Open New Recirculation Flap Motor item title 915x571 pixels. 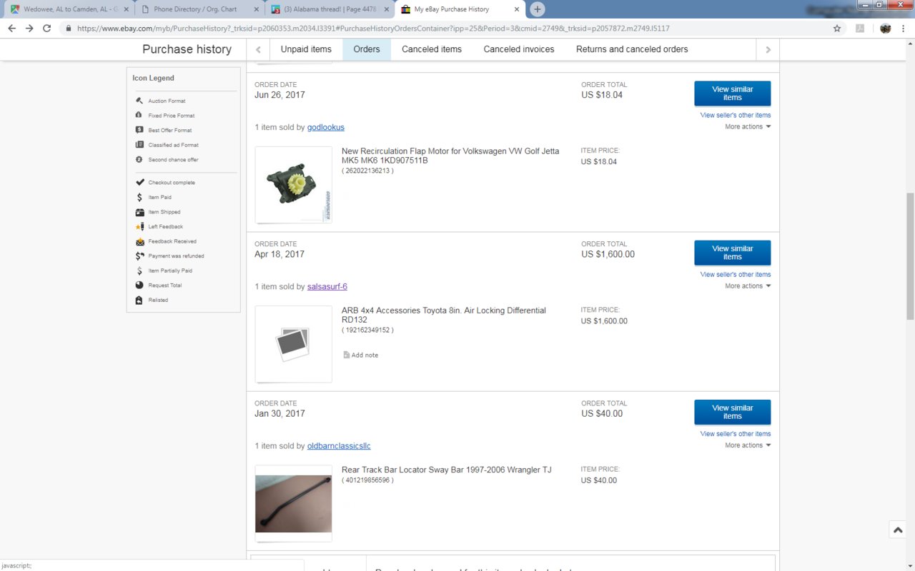pyautogui.click(x=450, y=156)
